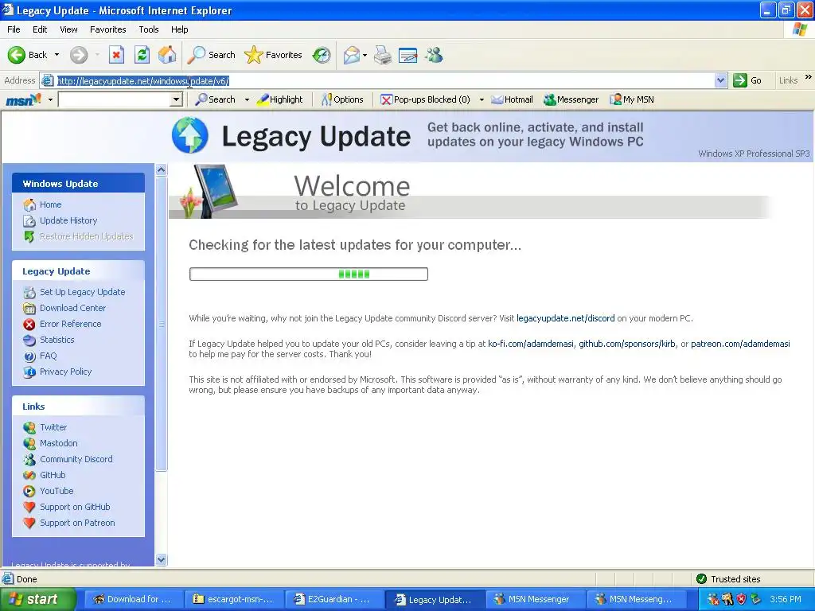Click Pop-ups Blocked (0) button
The width and height of the screenshot is (815, 611).
(x=425, y=99)
